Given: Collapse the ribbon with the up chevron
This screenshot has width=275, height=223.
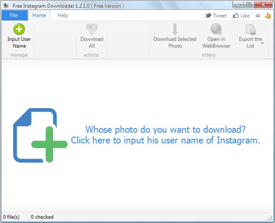Looking at the screenshot, I should pyautogui.click(x=258, y=16).
